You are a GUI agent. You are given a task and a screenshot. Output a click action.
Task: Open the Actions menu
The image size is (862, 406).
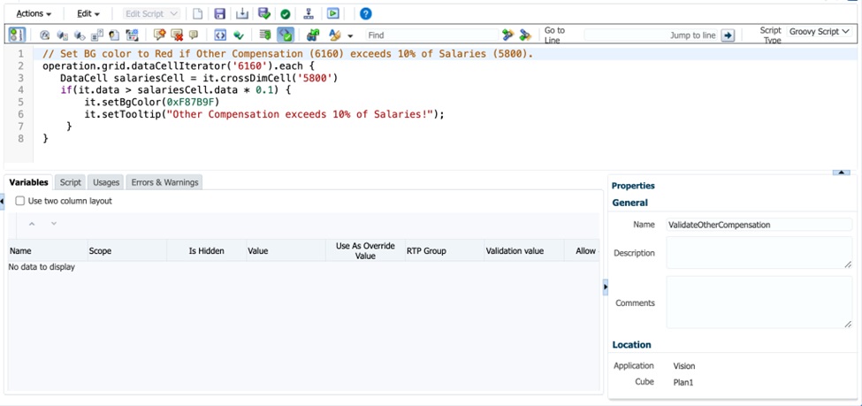click(34, 14)
